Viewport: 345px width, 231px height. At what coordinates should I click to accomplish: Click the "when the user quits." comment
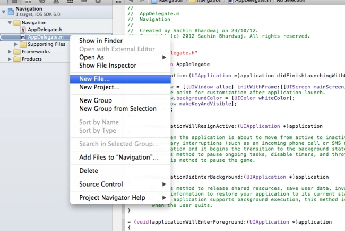pos(182,205)
